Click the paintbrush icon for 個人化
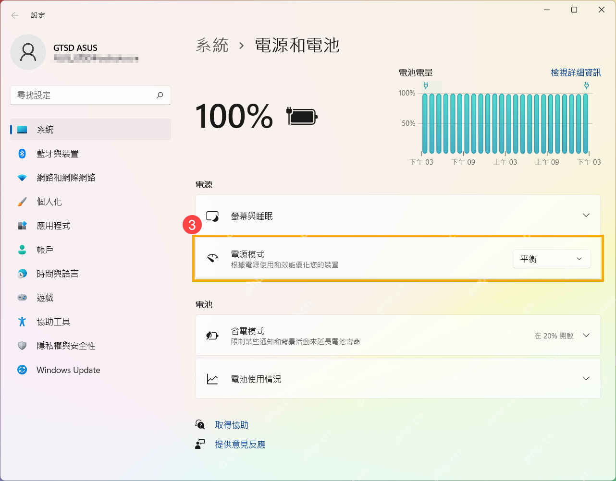The width and height of the screenshot is (616, 481). 22,202
